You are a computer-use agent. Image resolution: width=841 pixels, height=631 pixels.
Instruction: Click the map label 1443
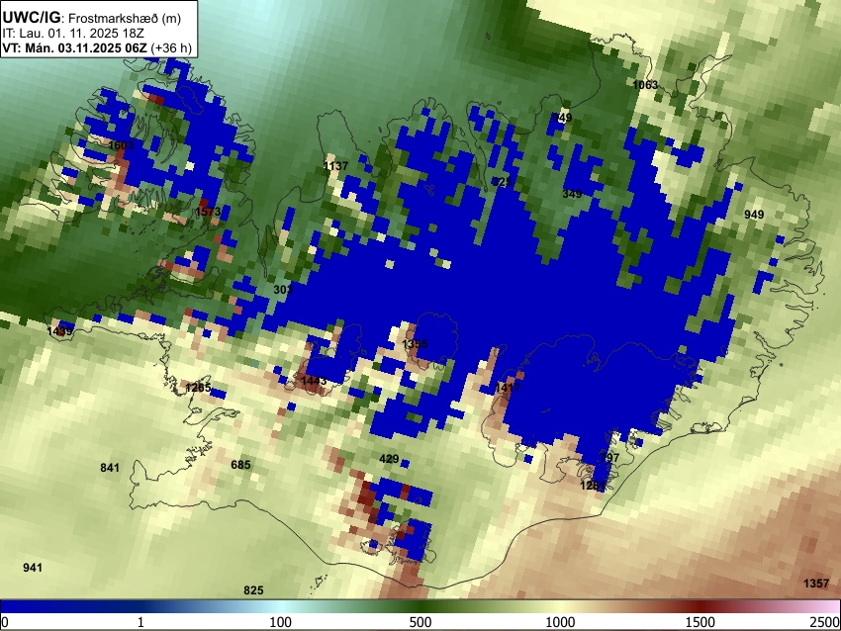click(x=314, y=381)
